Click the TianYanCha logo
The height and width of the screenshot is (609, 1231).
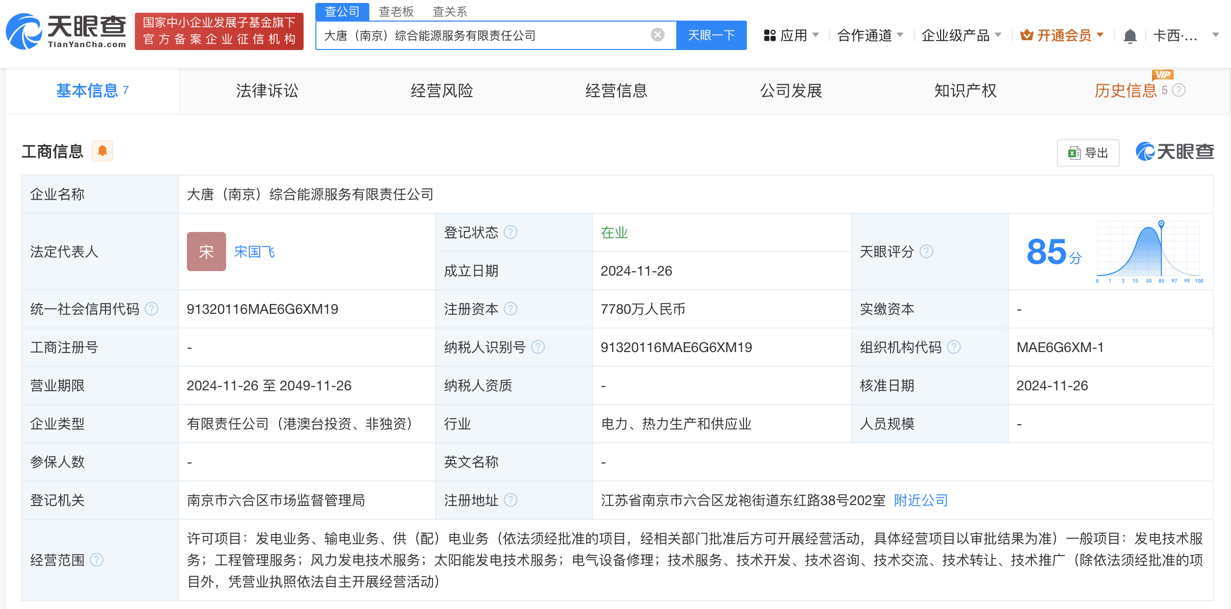(x=66, y=32)
